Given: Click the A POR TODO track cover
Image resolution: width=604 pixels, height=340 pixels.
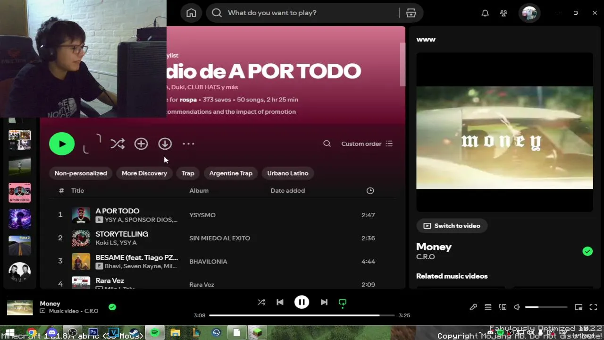Looking at the screenshot, I should (x=81, y=215).
